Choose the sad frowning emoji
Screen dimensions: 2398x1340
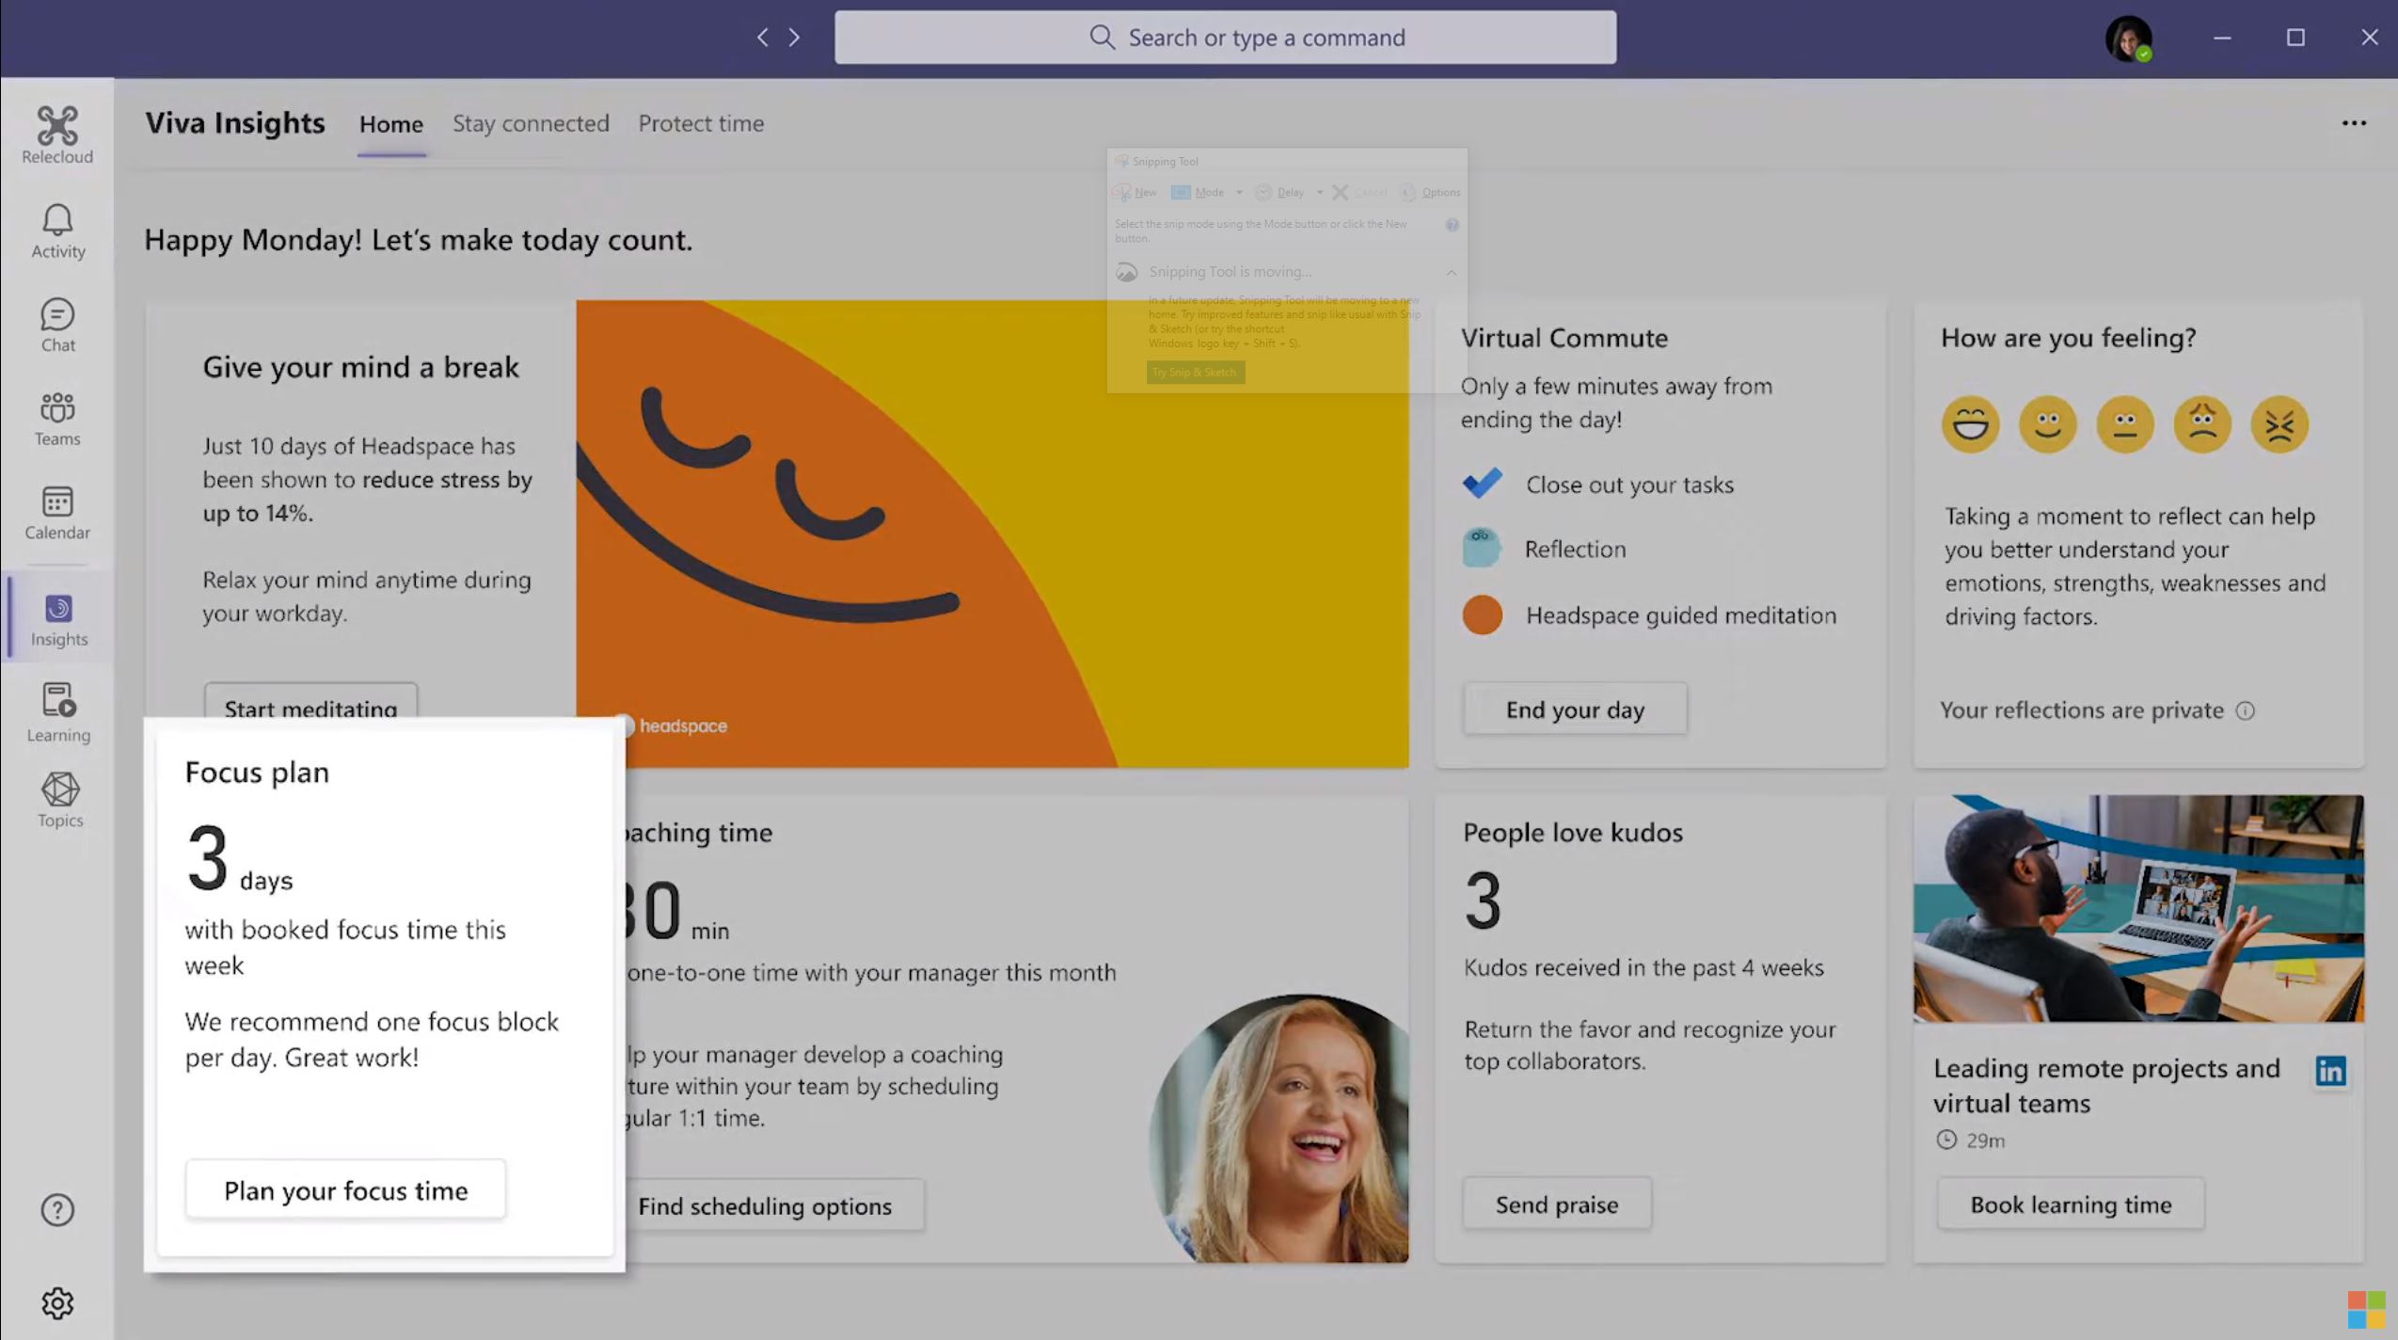pyautogui.click(x=2201, y=424)
